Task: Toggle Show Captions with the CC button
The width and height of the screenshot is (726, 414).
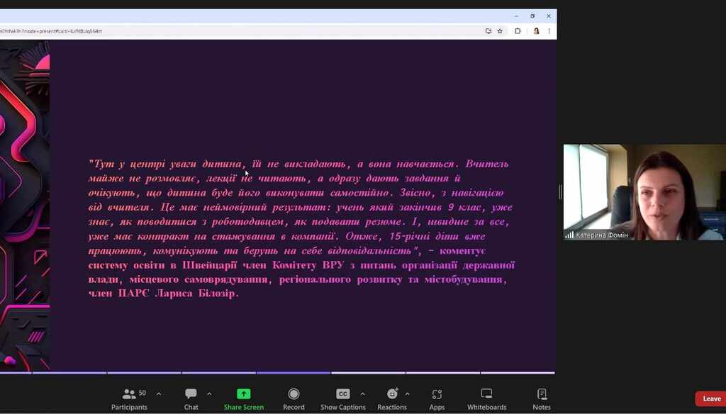Action: pyautogui.click(x=342, y=394)
